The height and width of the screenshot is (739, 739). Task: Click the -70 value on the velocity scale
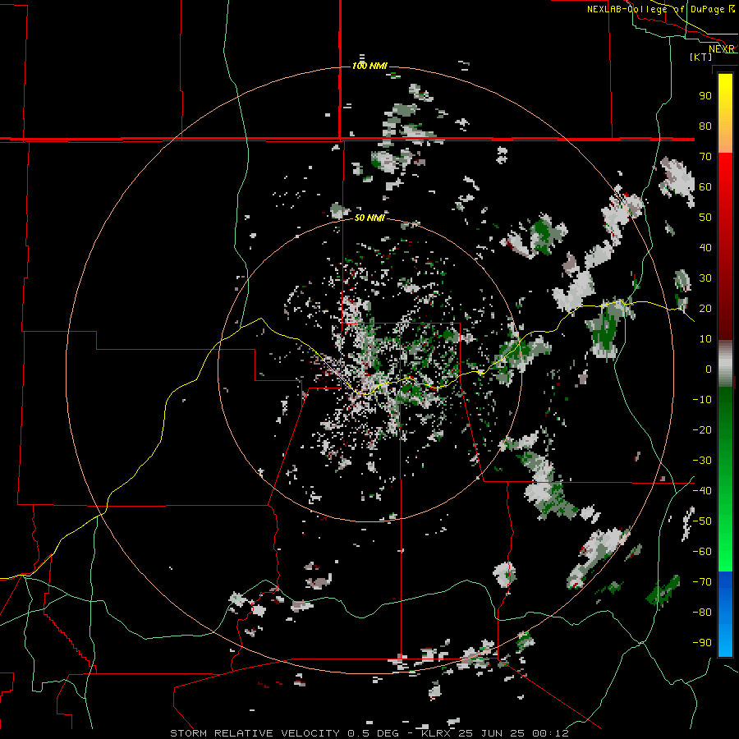click(x=702, y=582)
